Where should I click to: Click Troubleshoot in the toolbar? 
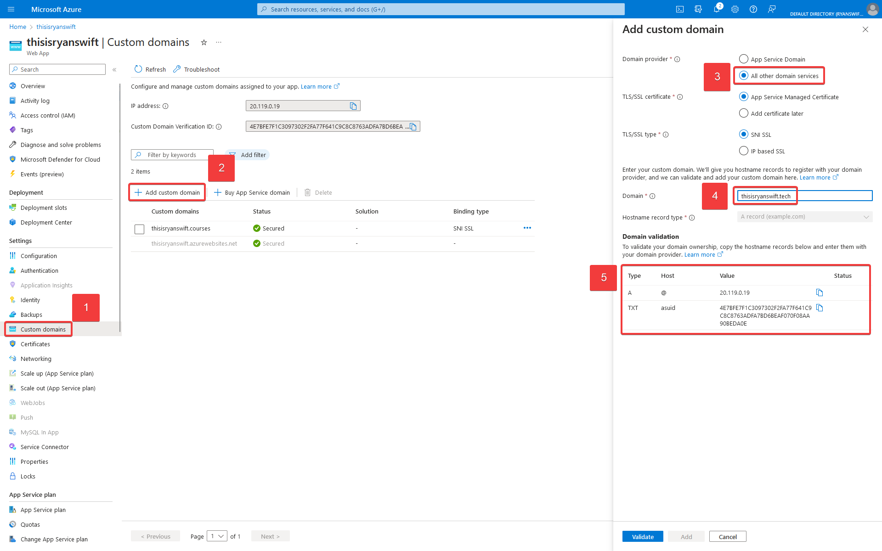click(197, 69)
